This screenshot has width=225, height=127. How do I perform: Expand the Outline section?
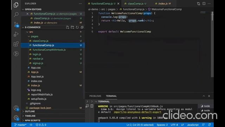(x=23, y=111)
